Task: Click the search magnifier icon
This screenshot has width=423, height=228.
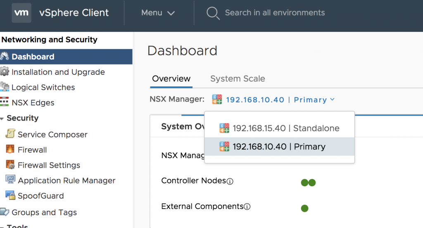Action: pyautogui.click(x=213, y=13)
